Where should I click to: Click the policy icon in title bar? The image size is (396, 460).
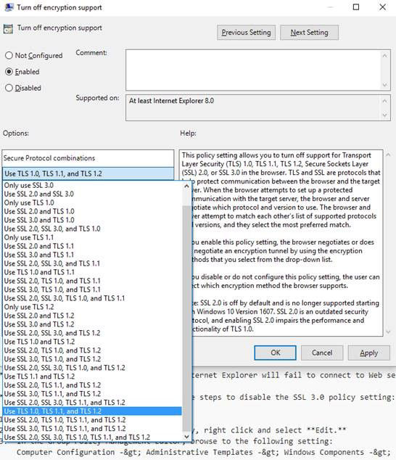tap(9, 7)
